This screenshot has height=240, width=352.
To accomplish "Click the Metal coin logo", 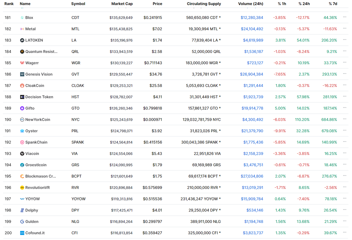I will point(22,29).
